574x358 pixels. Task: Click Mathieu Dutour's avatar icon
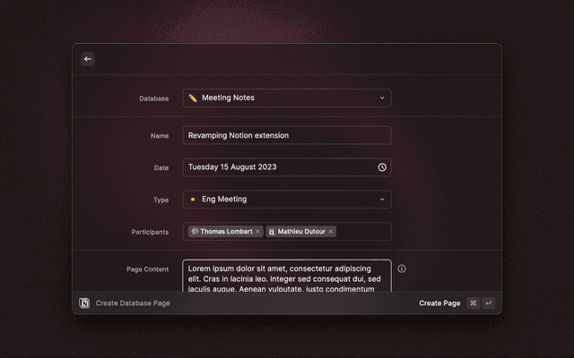[x=272, y=232]
